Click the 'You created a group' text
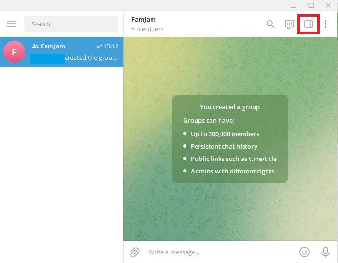Viewport: 338px width, 263px height. click(230, 107)
